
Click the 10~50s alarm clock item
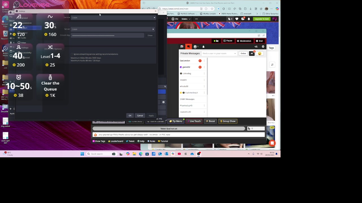tap(19, 86)
